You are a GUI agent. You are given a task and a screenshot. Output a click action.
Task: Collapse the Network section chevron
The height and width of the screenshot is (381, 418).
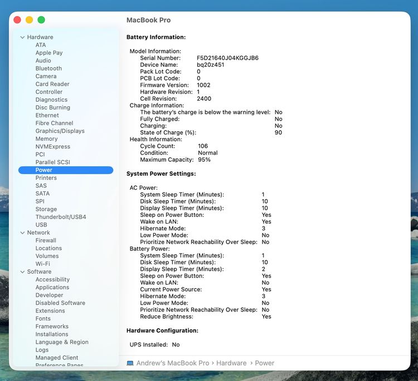(x=22, y=233)
